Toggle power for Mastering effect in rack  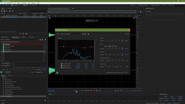tap(3, 51)
